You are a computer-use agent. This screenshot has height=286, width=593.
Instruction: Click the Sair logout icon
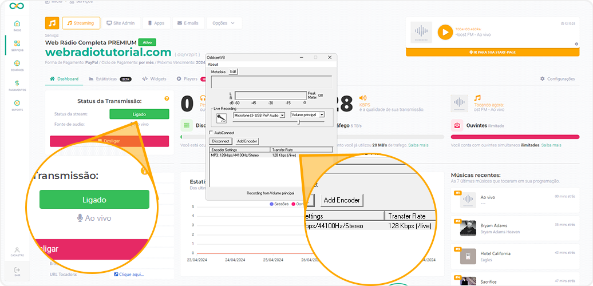point(17,271)
